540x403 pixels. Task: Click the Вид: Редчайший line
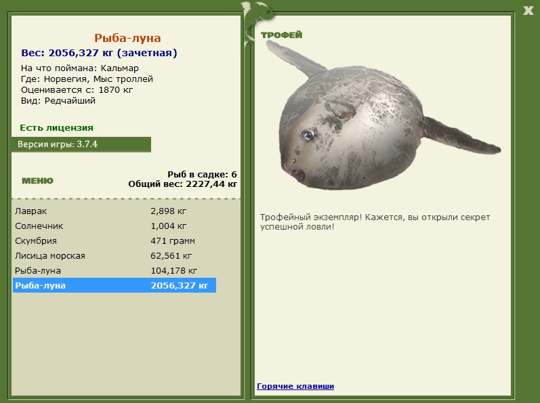(x=58, y=101)
